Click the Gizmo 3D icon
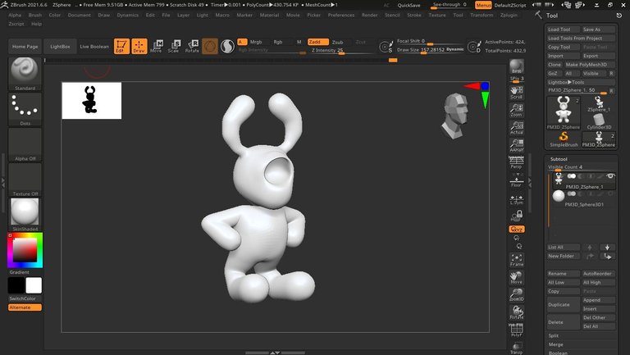Screen dimensions: 630x355 pyautogui.click(x=210, y=46)
